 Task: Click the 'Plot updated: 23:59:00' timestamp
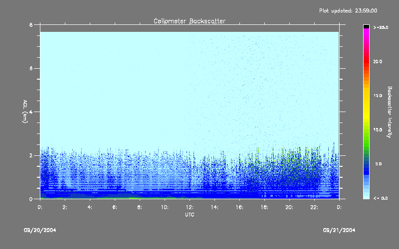click(348, 10)
